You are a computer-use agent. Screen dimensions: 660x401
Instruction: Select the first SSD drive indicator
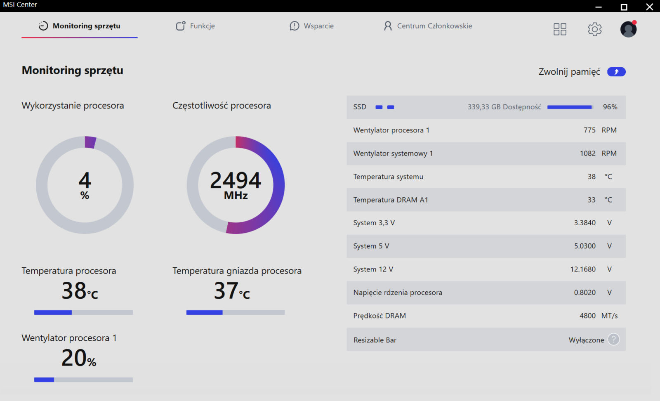click(379, 107)
